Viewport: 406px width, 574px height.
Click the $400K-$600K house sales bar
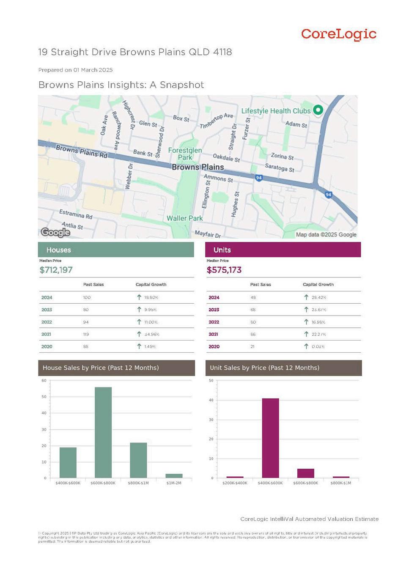point(68,463)
